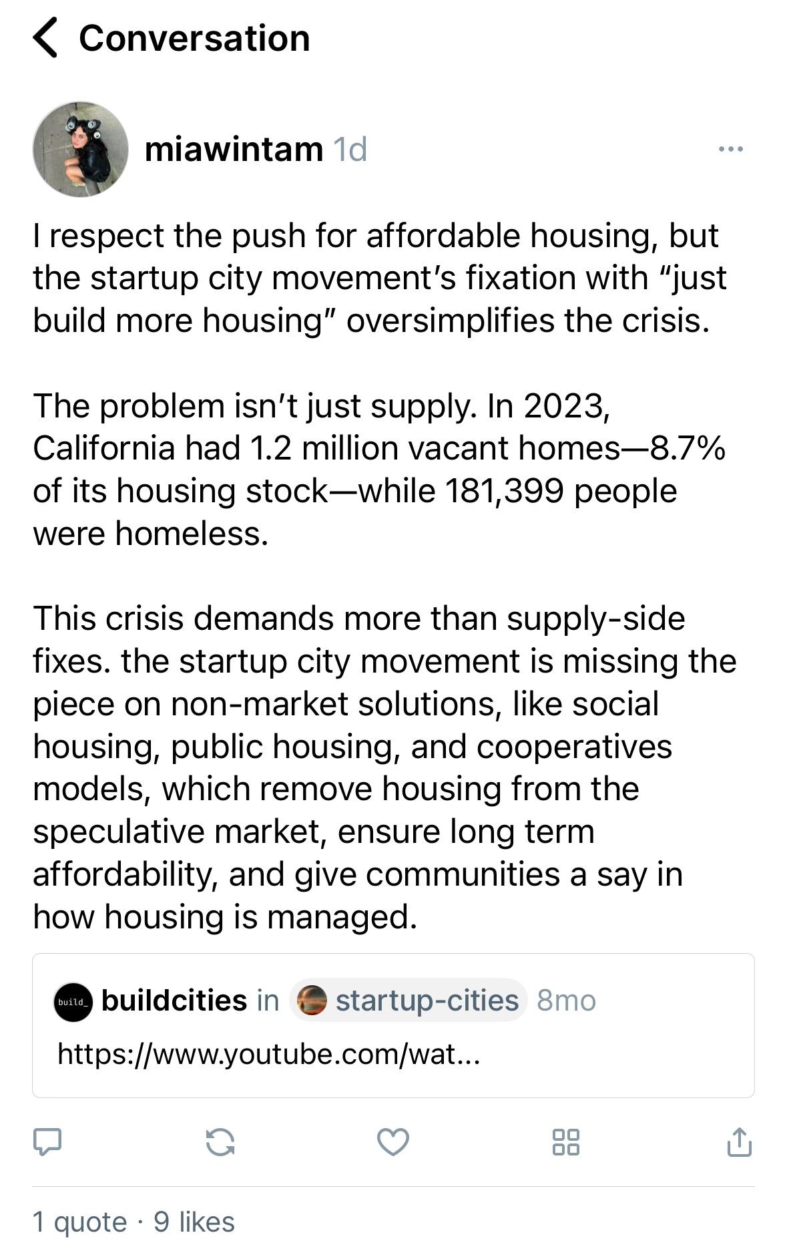
Task: Tap the recast arrows icon
Action: point(220,1141)
